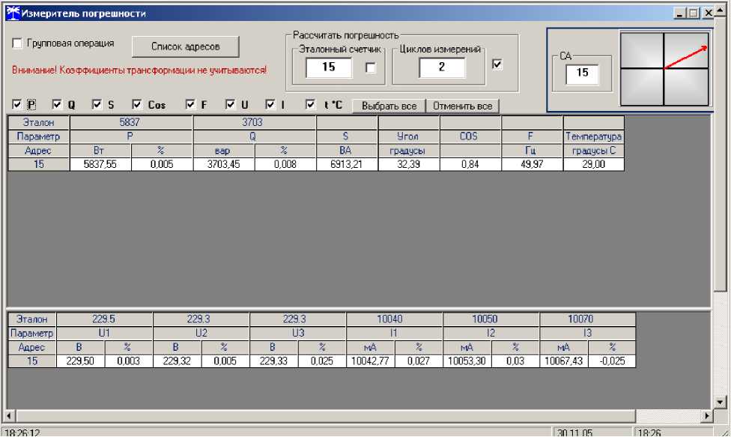The width and height of the screenshot is (731, 437).
Task: Minimize the Измеритель погрешности window
Action: [x=680, y=13]
